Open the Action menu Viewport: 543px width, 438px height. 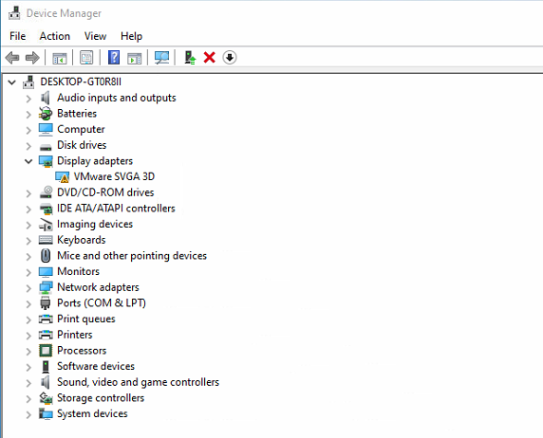[55, 36]
